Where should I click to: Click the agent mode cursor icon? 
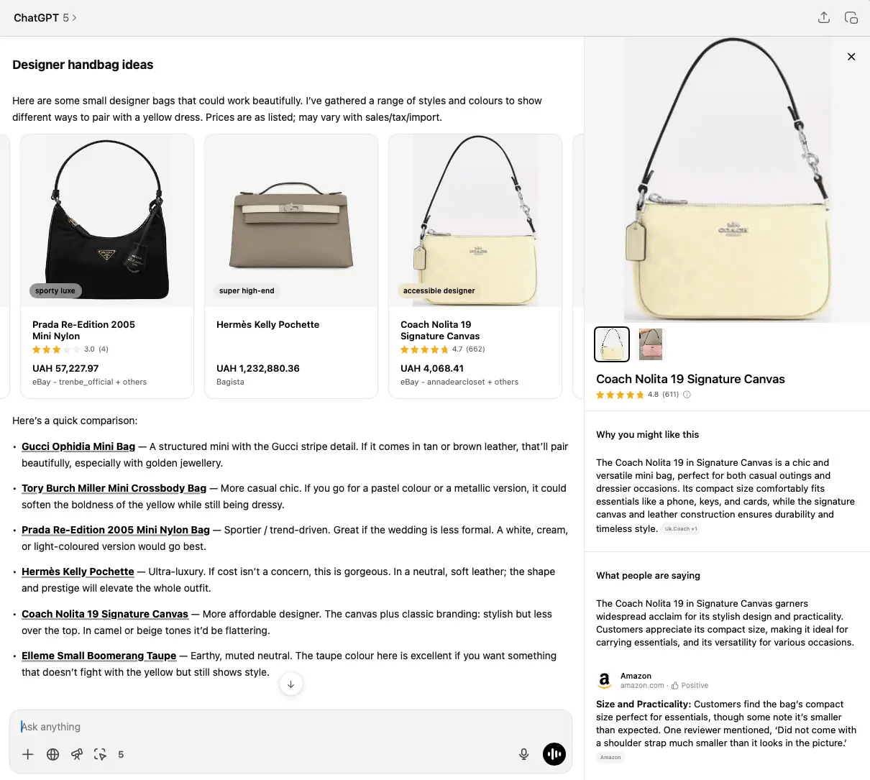tap(101, 754)
